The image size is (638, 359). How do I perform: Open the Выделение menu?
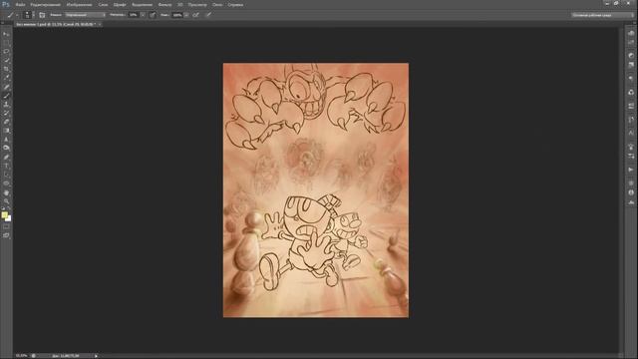(x=142, y=5)
